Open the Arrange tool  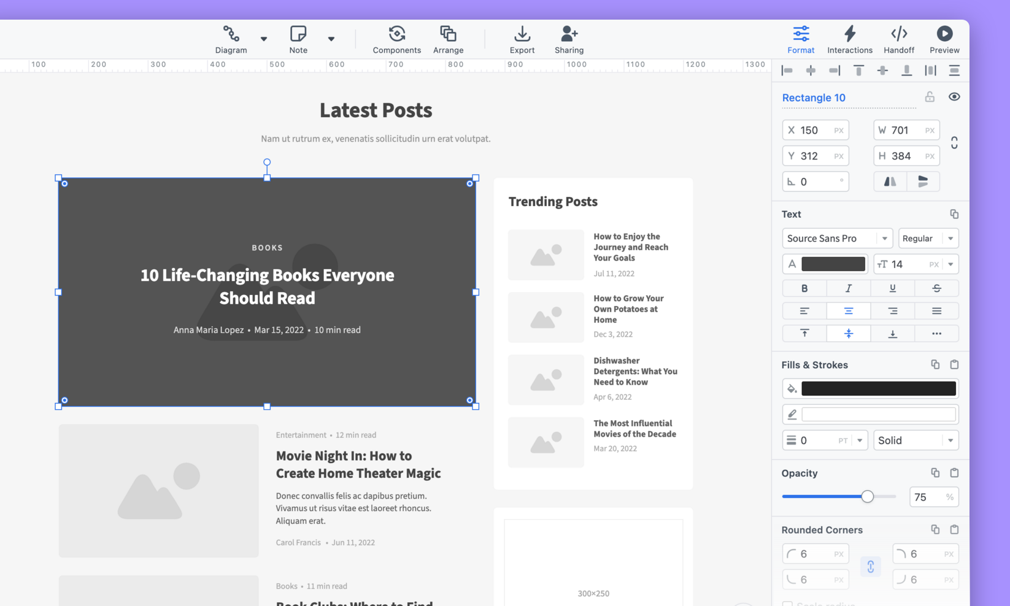tap(448, 40)
